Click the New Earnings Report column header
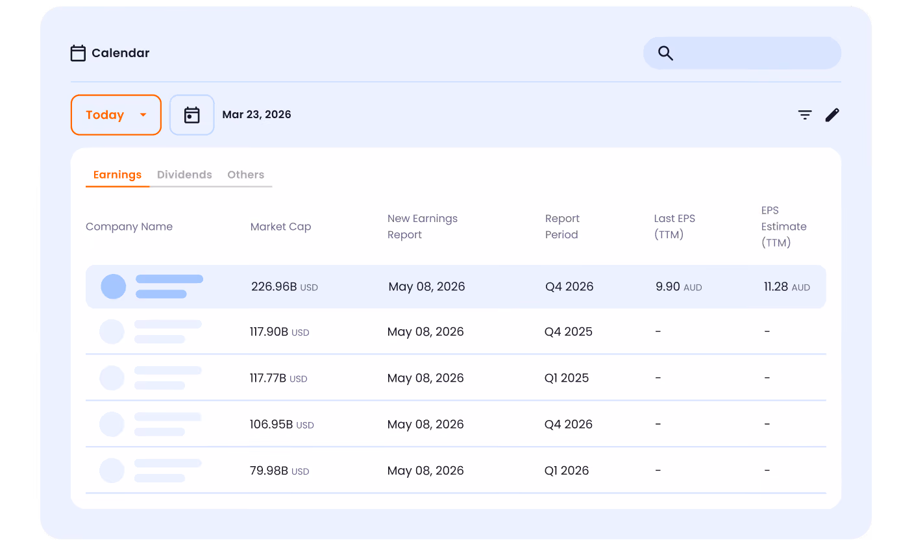Viewport: 912px width, 546px height. pyautogui.click(x=423, y=227)
